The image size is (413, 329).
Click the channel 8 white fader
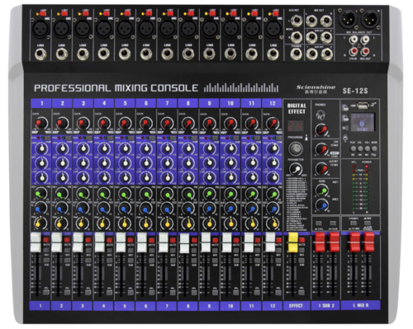click(184, 243)
